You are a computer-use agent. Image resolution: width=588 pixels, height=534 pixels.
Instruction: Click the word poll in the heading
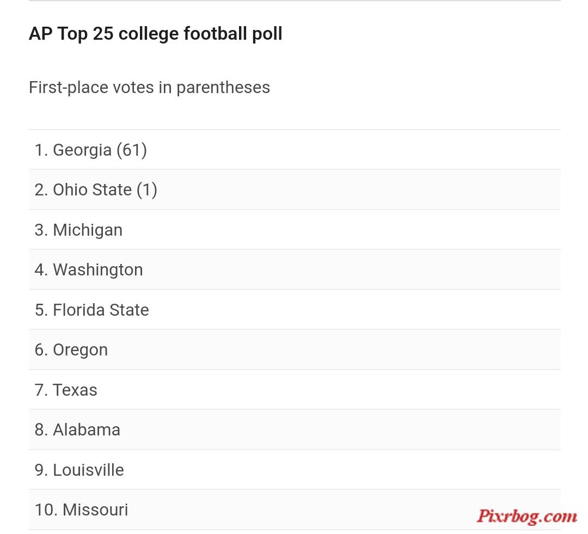point(267,34)
